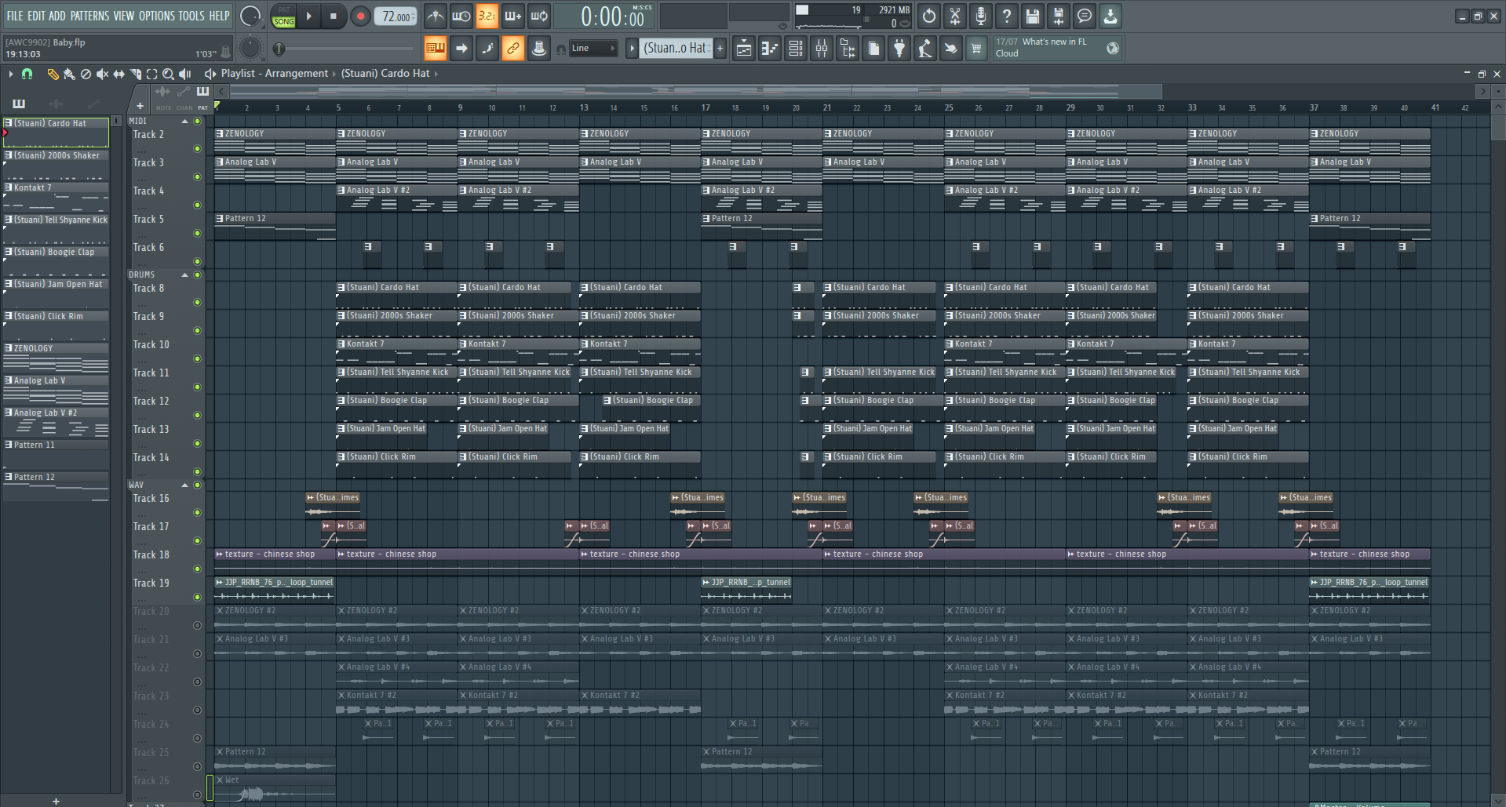Select the Slip tool
This screenshot has width=1506, height=807.
(x=119, y=74)
